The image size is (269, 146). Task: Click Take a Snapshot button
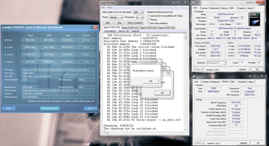(134, 23)
